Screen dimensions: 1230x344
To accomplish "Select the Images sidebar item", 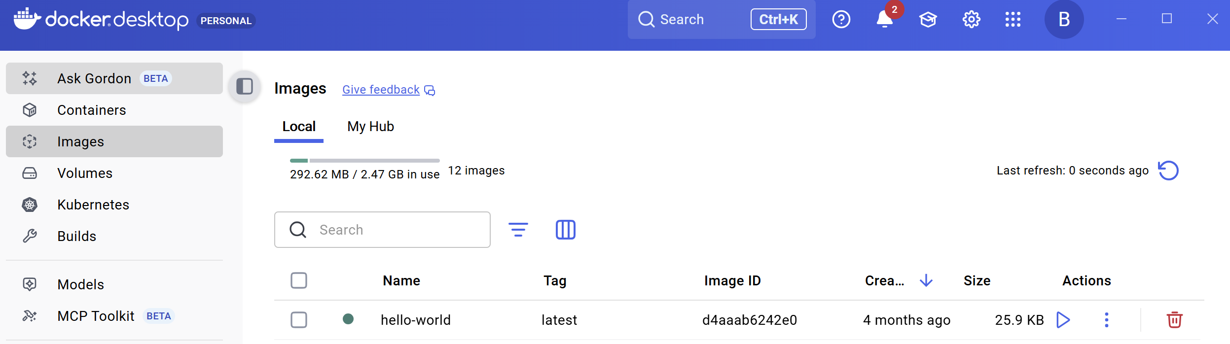I will click(114, 141).
